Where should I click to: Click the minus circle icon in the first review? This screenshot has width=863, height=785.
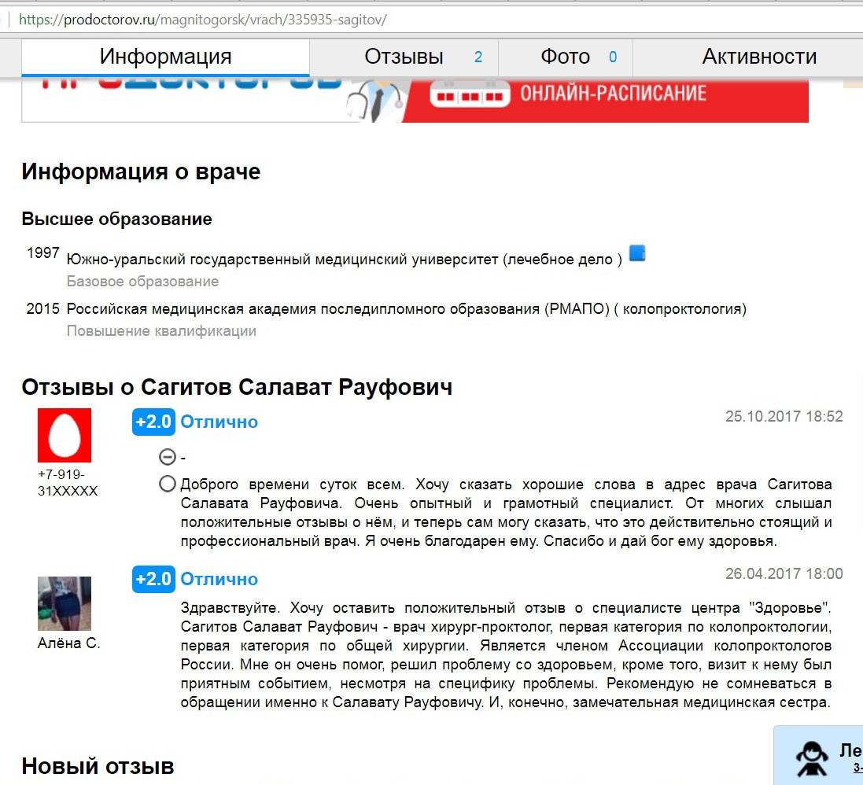[x=168, y=457]
